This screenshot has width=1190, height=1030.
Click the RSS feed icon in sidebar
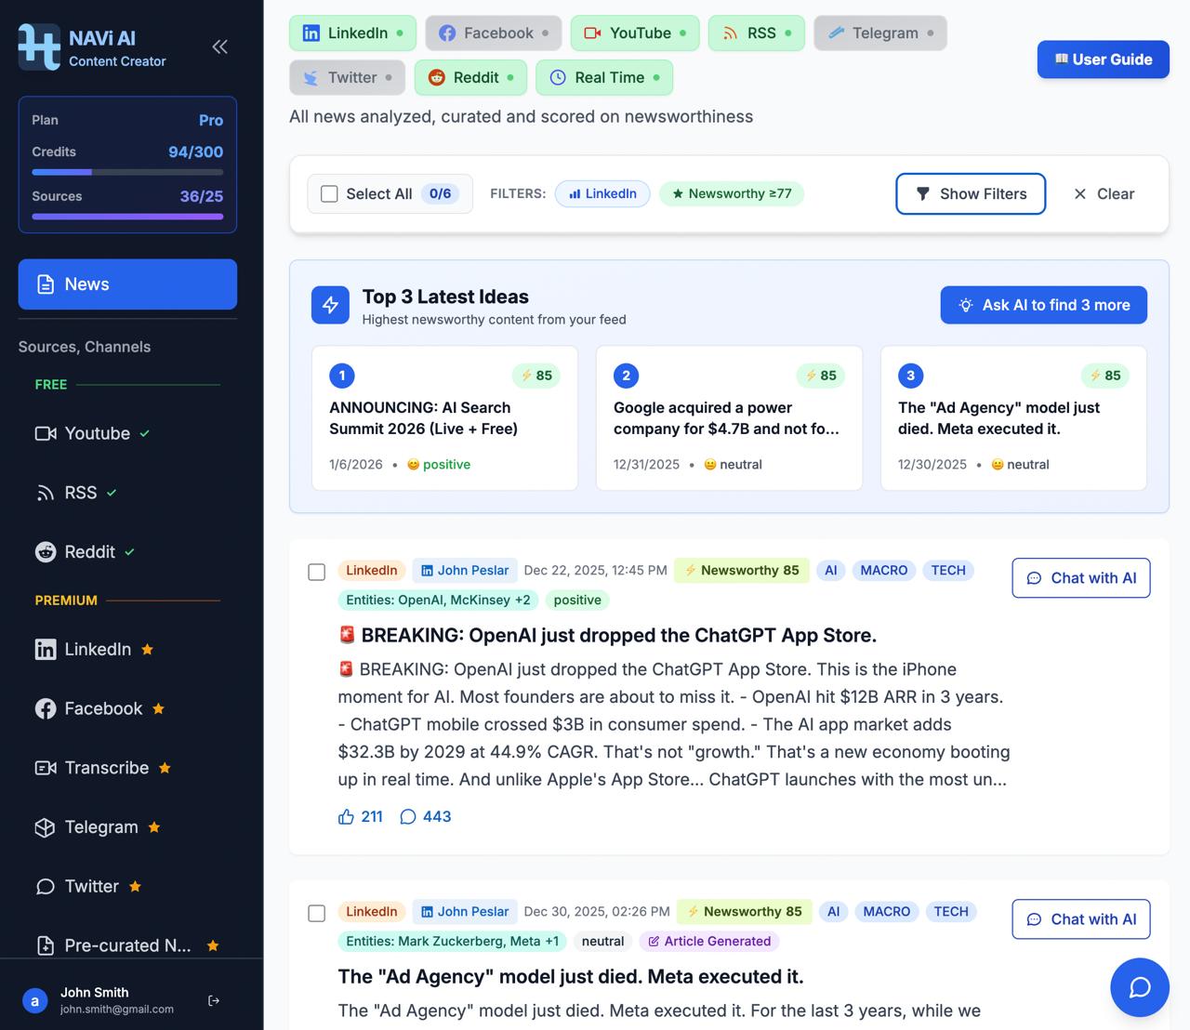(46, 493)
